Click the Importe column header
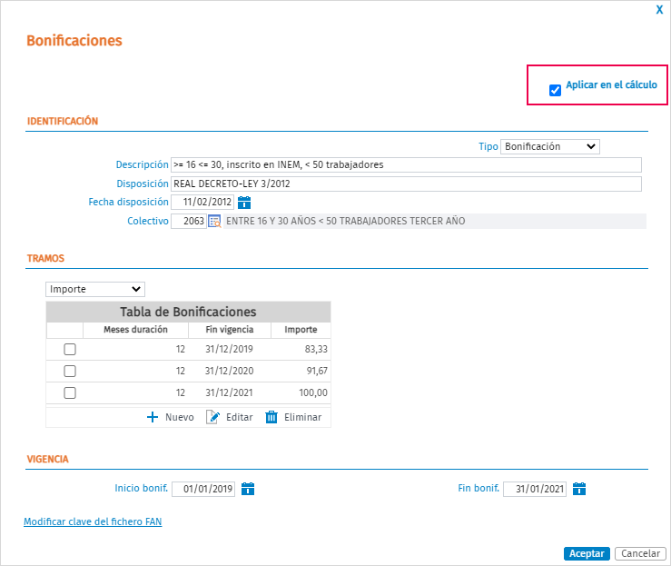Screen dimensions: 671x566 [x=301, y=330]
